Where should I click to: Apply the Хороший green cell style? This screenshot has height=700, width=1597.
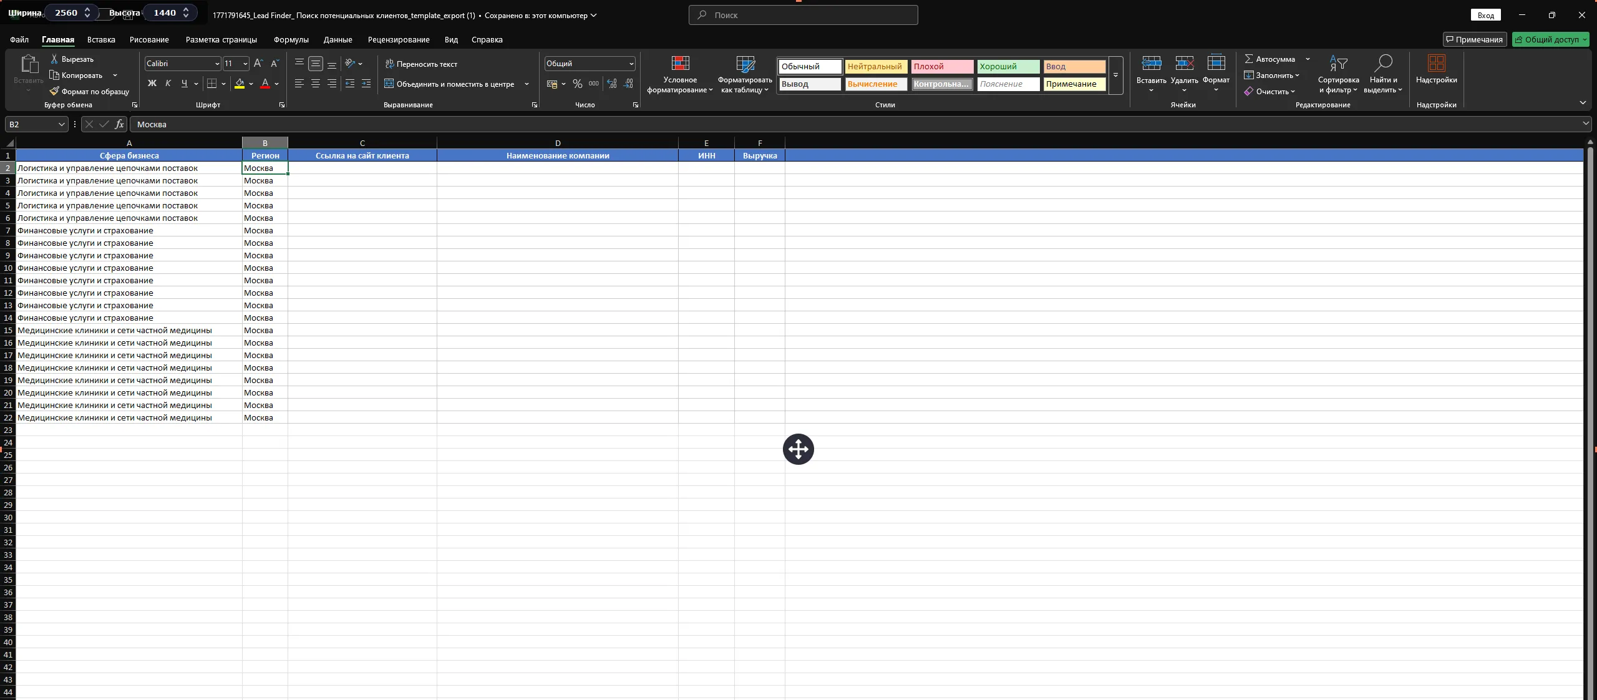point(1007,67)
